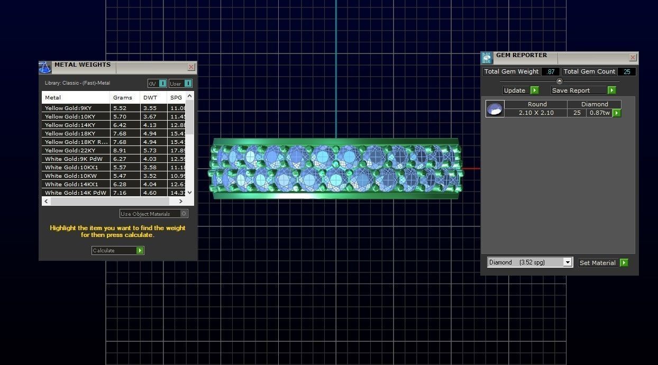The height and width of the screenshot is (365, 658).
Task: Click the Metal Weights panel icon
Action: (x=45, y=68)
